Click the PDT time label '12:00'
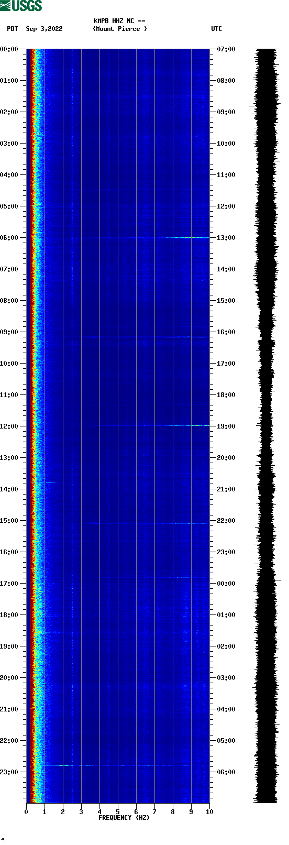This screenshot has height=845, width=289. [x=9, y=426]
